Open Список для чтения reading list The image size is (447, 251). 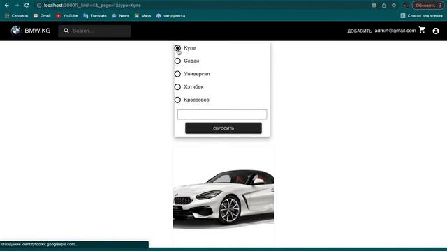click(421, 16)
